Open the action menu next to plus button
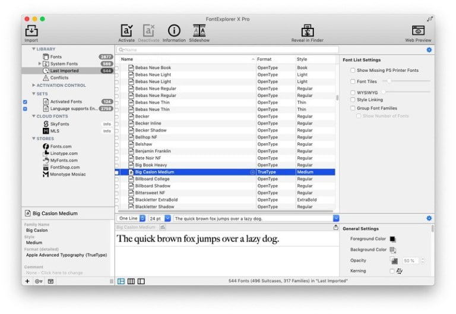This screenshot has height=314, width=456. coord(39,281)
